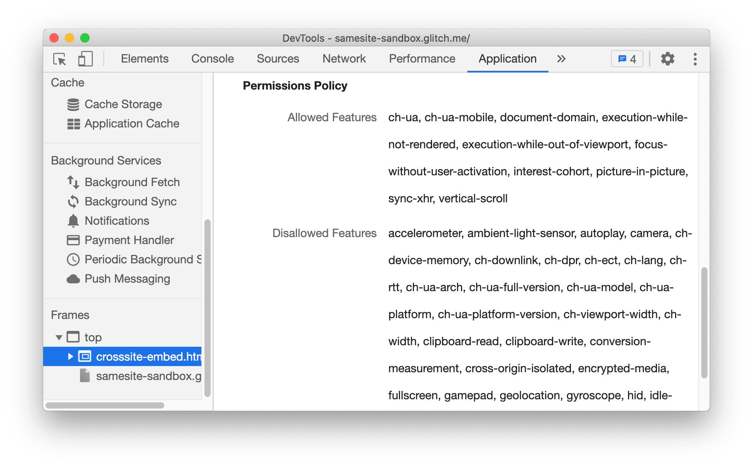Screen dimensions: 753x468
Task: Expand the top frame node
Action: (x=58, y=336)
